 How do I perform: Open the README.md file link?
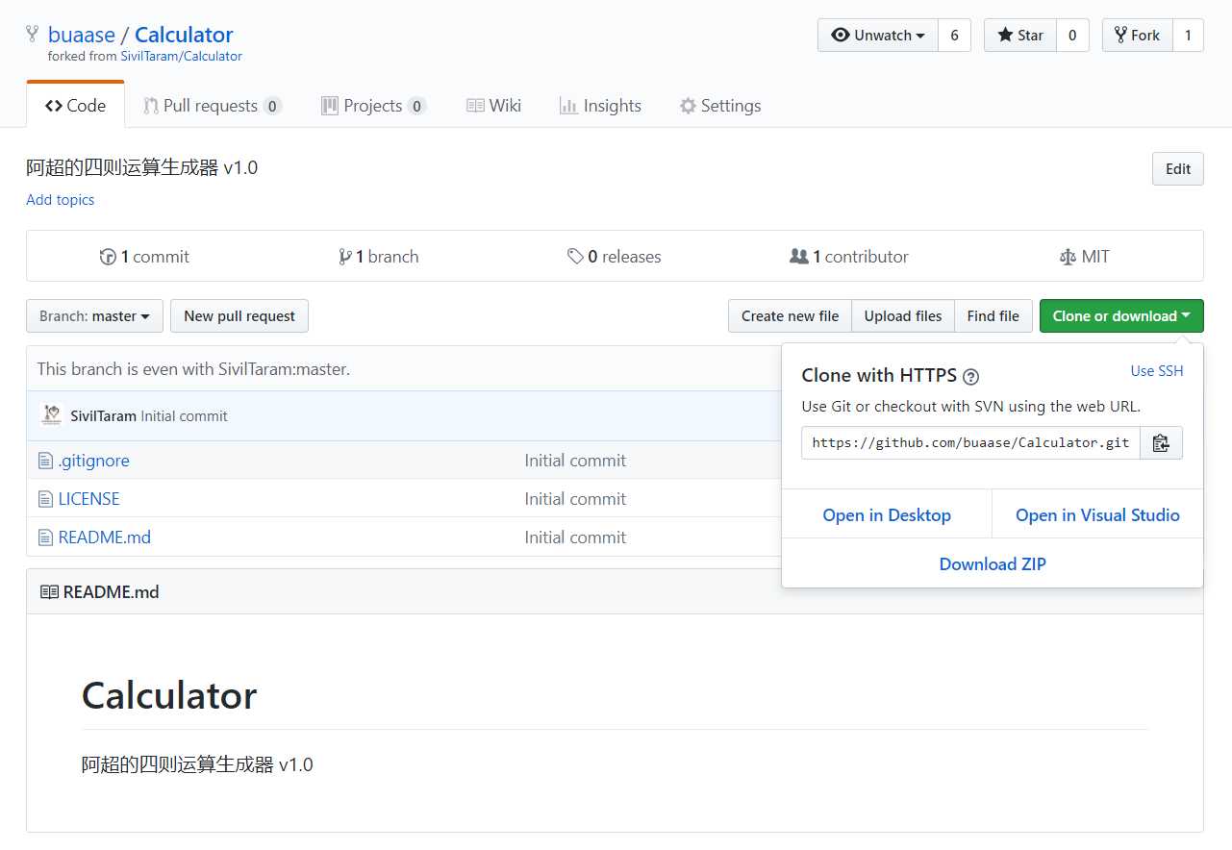[x=105, y=537]
